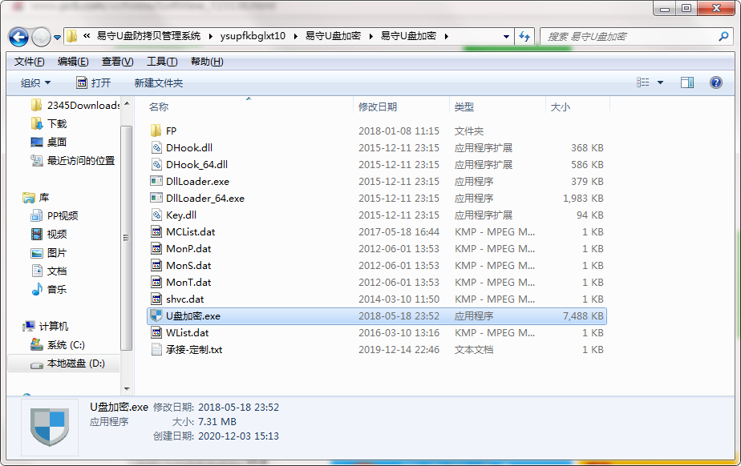Select MCList.dat file icon

156,231
